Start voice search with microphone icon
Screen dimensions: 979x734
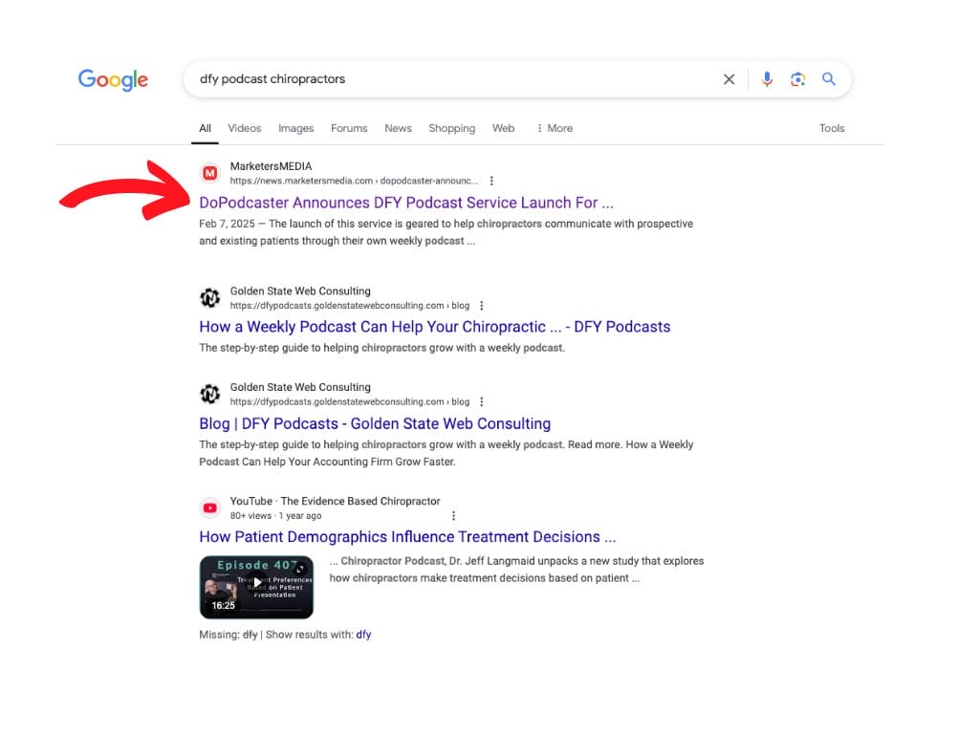[767, 79]
